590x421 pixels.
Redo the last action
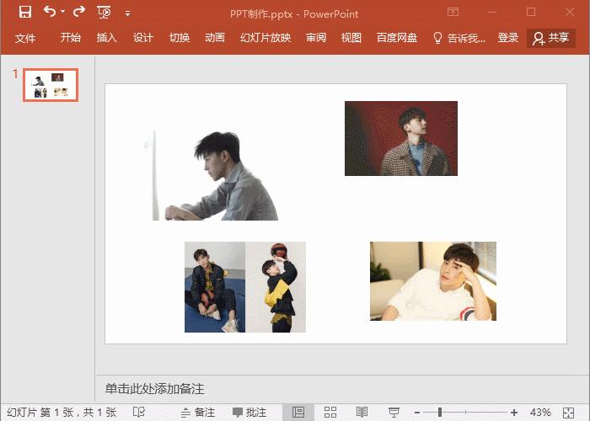coord(79,11)
